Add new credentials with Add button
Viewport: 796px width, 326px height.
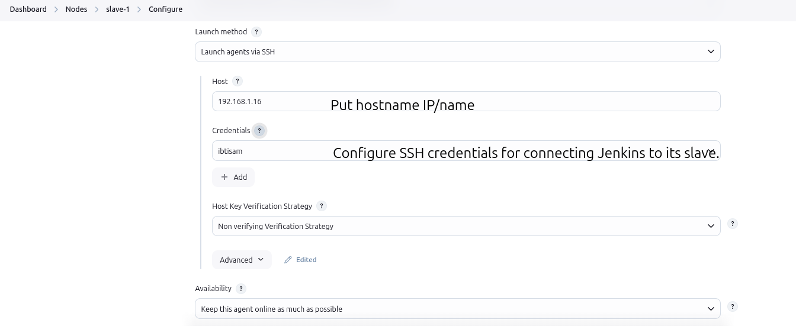point(233,177)
